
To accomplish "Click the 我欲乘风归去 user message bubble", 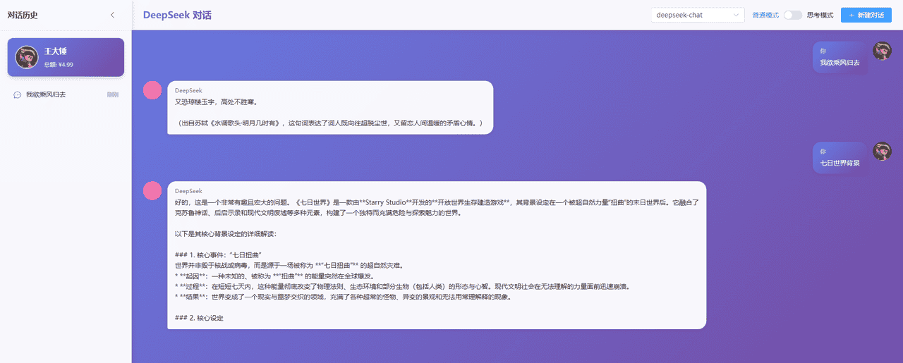I will [x=840, y=58].
